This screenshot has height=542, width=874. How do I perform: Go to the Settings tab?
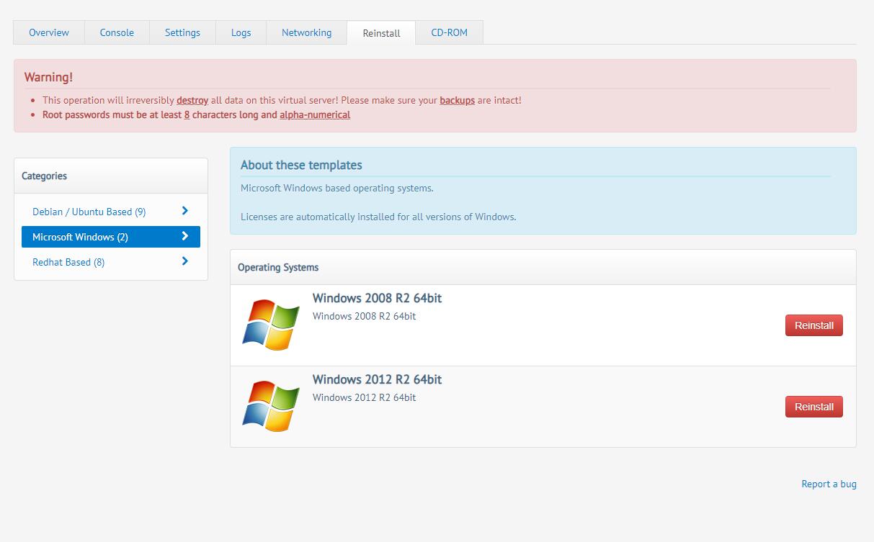coord(182,32)
